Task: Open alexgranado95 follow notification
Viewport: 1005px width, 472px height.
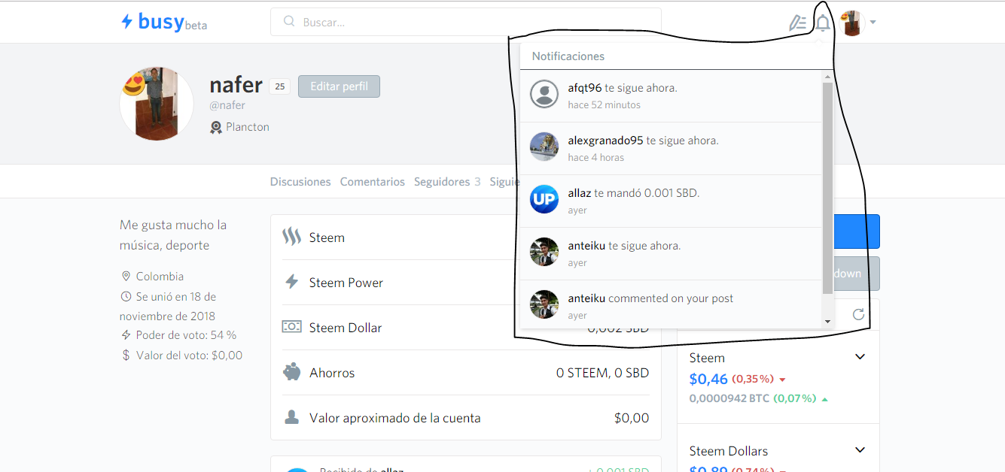Action: click(670, 149)
